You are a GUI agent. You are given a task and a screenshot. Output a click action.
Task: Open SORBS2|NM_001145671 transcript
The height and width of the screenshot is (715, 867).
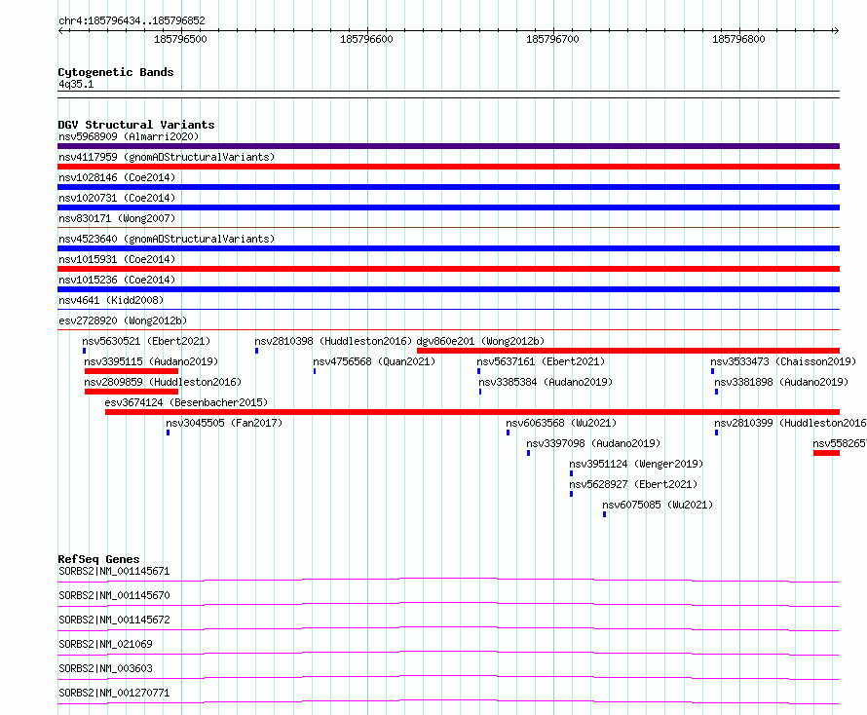(x=114, y=571)
